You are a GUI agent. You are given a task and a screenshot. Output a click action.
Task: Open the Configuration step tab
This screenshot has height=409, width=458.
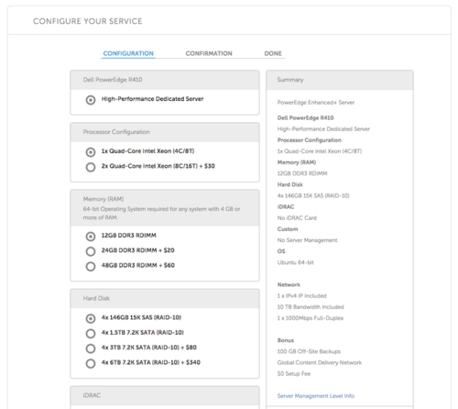pyautogui.click(x=128, y=53)
